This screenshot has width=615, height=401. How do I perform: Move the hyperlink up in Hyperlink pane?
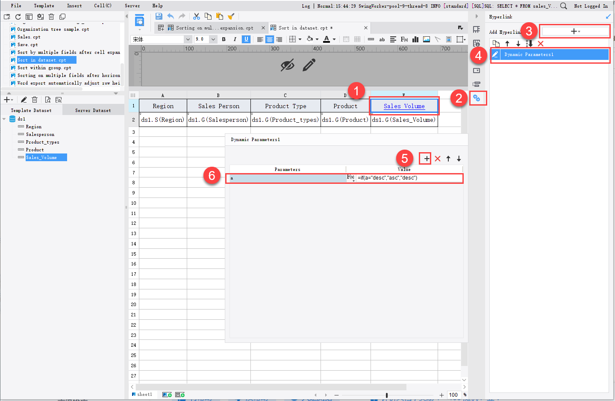point(507,44)
